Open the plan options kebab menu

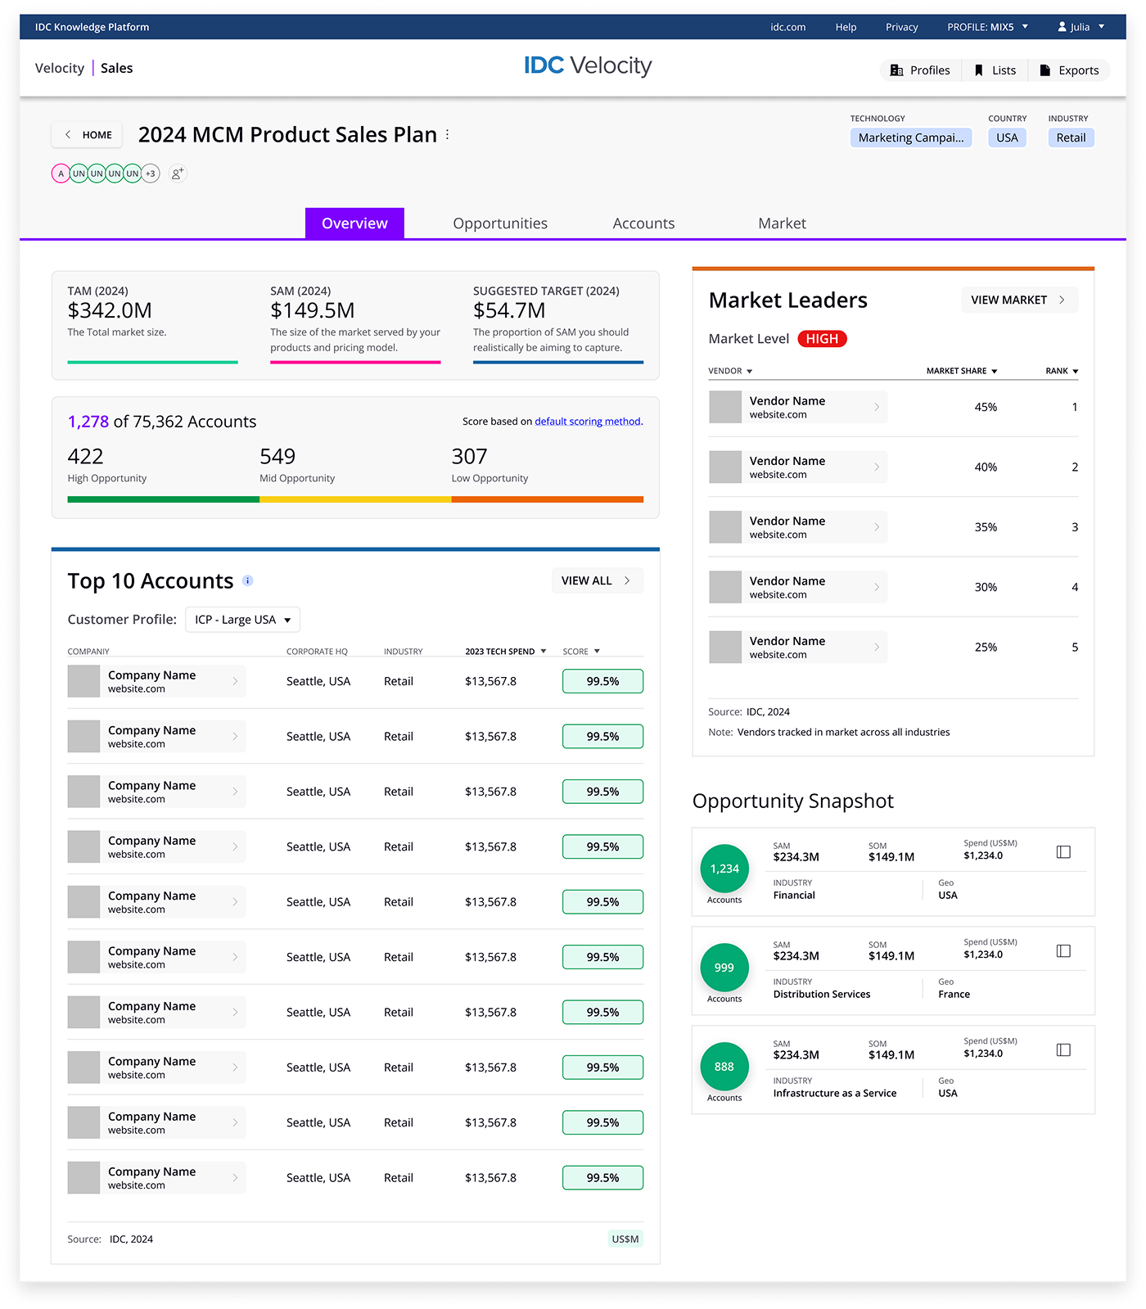click(448, 135)
